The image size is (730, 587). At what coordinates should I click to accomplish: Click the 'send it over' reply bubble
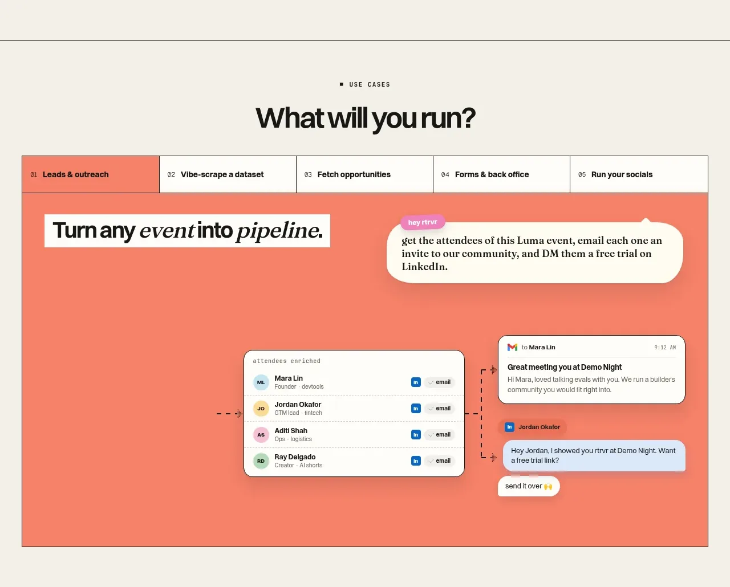pos(529,486)
